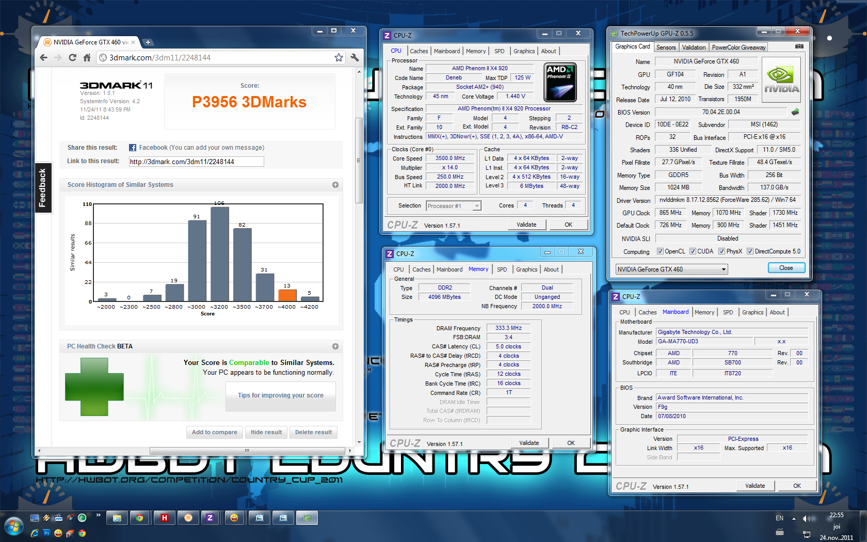Open SPD tab in the top CPU-Z window
Image resolution: width=867 pixels, height=542 pixels.
499,51
